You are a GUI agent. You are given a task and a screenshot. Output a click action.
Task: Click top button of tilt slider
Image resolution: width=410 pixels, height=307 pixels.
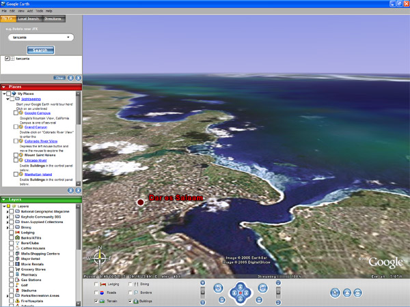pos(278,282)
